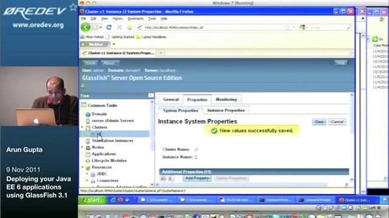Screen dimensions: 389x218
Task: Expand the Clusters tree node
Action: pyautogui.click(x=83, y=127)
